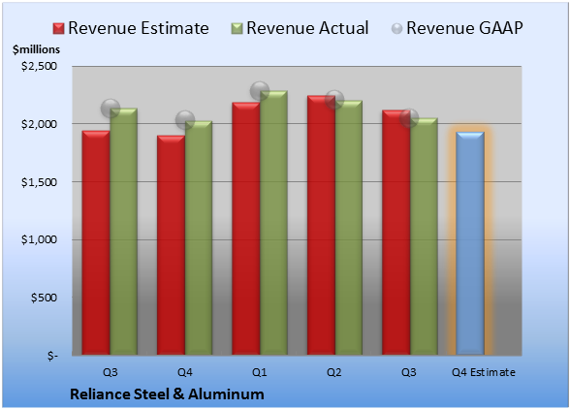Click the Q2 axis label
The image size is (570, 409).
[334, 372]
